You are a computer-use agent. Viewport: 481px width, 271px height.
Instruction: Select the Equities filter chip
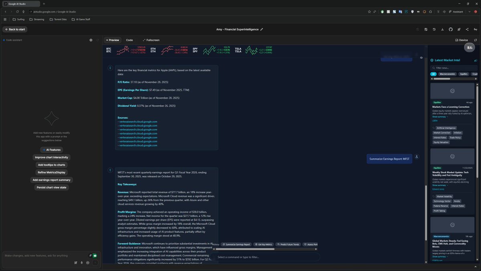click(464, 74)
